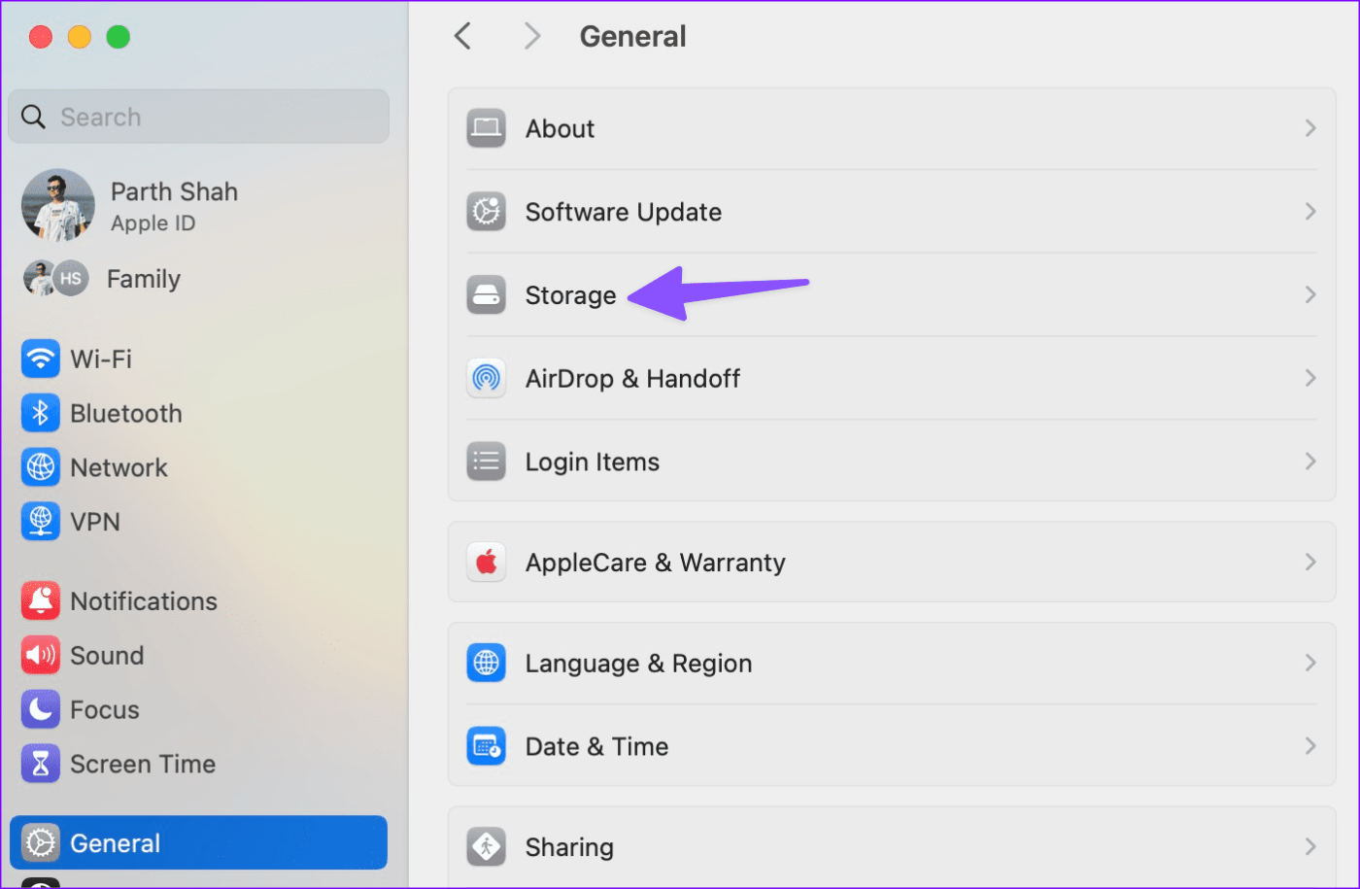This screenshot has height=889, width=1360.
Task: Expand the Language & Region chevron
Action: click(1310, 663)
